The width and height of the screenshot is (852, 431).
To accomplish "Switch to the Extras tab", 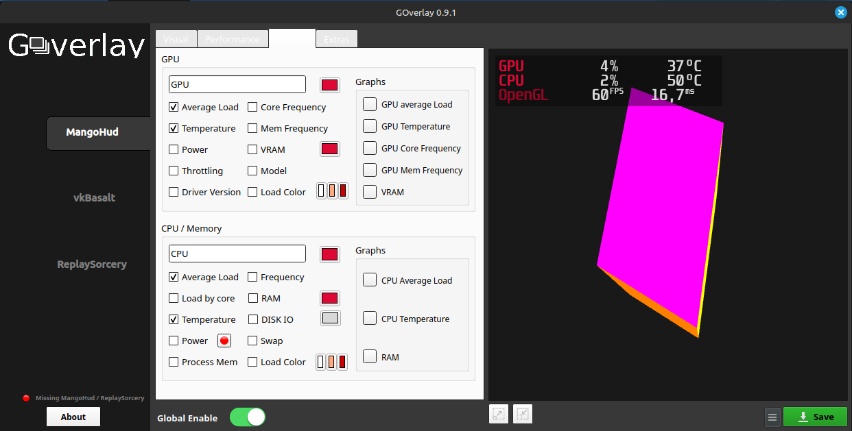I will pyautogui.click(x=336, y=39).
